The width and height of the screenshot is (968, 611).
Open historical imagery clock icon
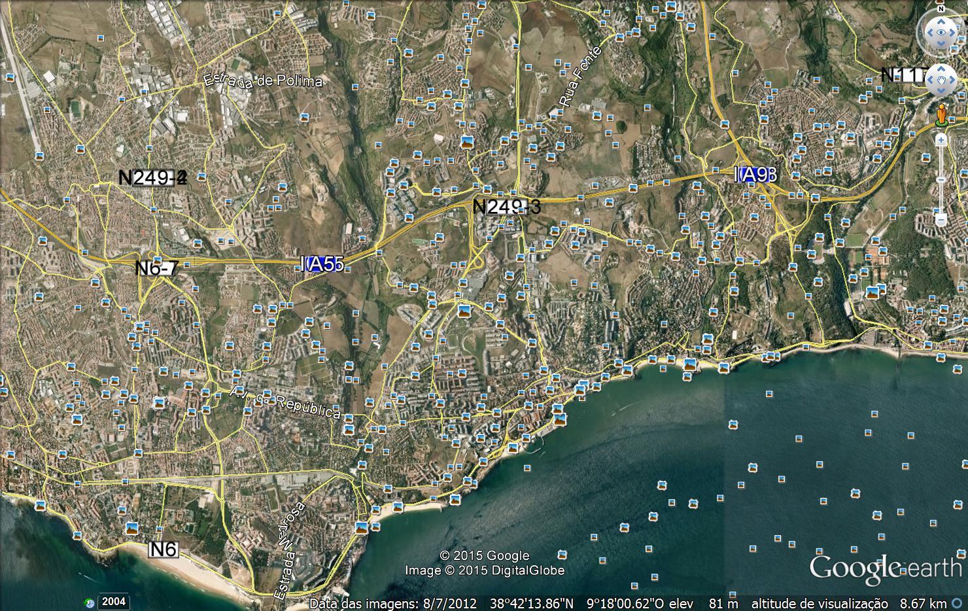coord(90,602)
